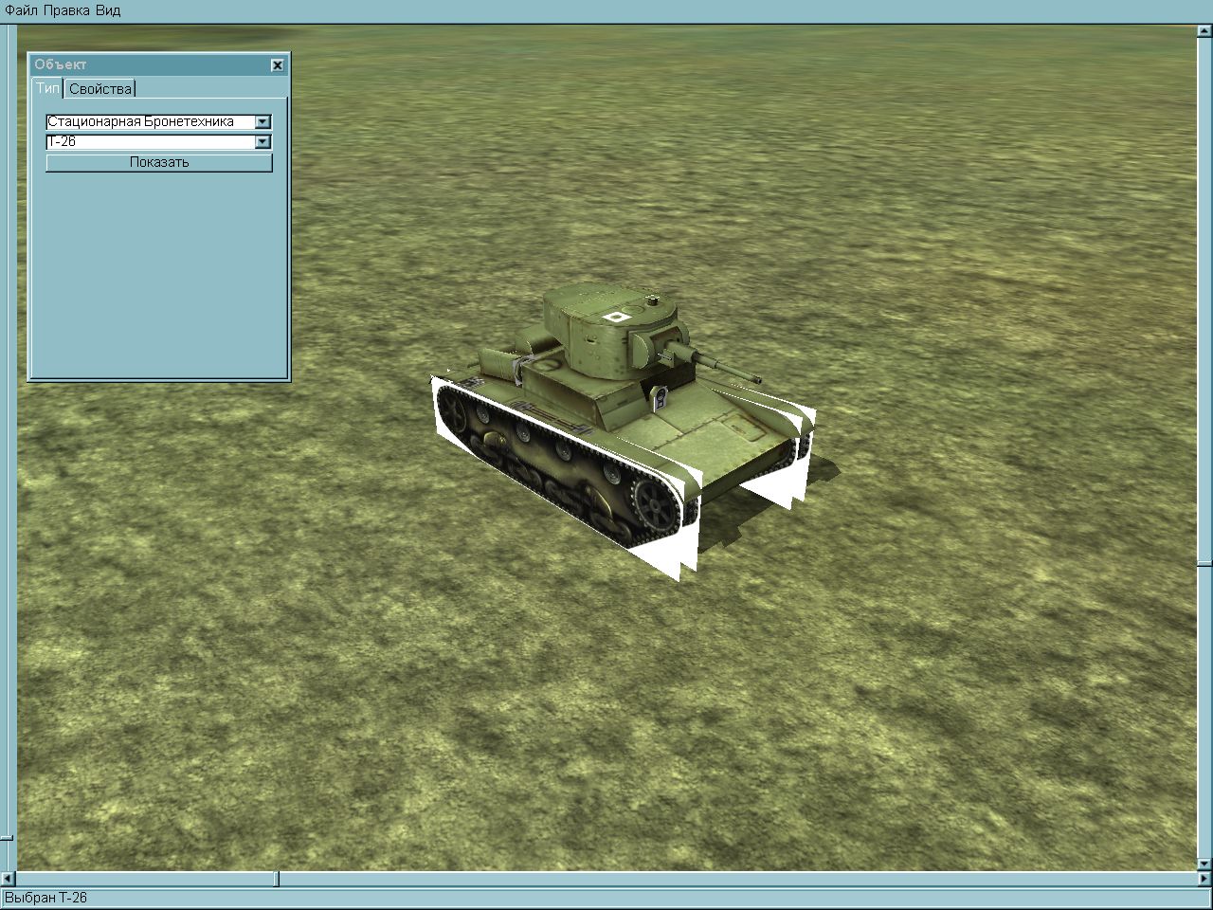Screen dimensions: 1213x910
Task: Open the Вид menu
Action: pyautogui.click(x=108, y=10)
